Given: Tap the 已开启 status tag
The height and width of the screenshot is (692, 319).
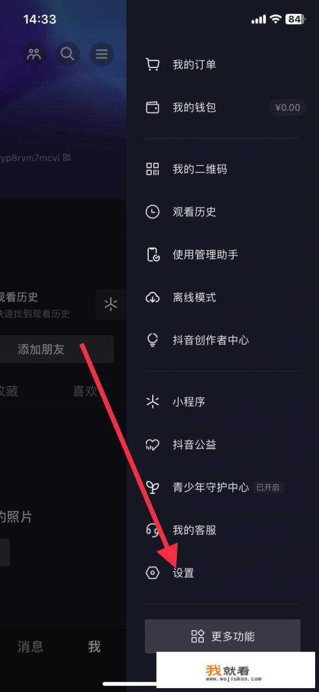Looking at the screenshot, I should tap(268, 487).
